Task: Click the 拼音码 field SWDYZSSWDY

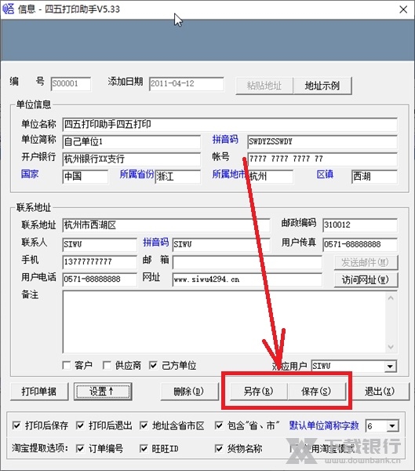Action: [x=322, y=142]
